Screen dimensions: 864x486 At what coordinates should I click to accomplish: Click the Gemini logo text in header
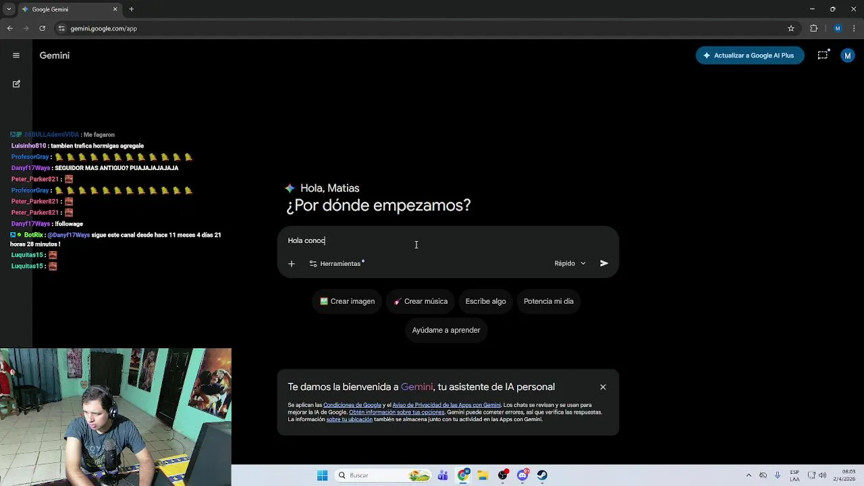pyautogui.click(x=55, y=55)
